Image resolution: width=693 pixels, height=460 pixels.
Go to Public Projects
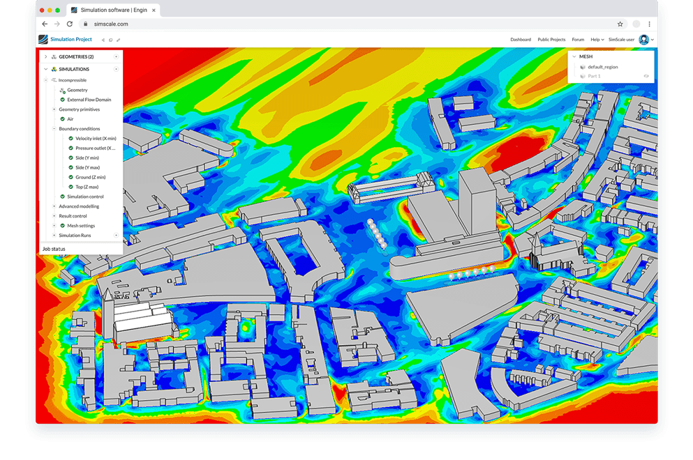[x=551, y=40]
